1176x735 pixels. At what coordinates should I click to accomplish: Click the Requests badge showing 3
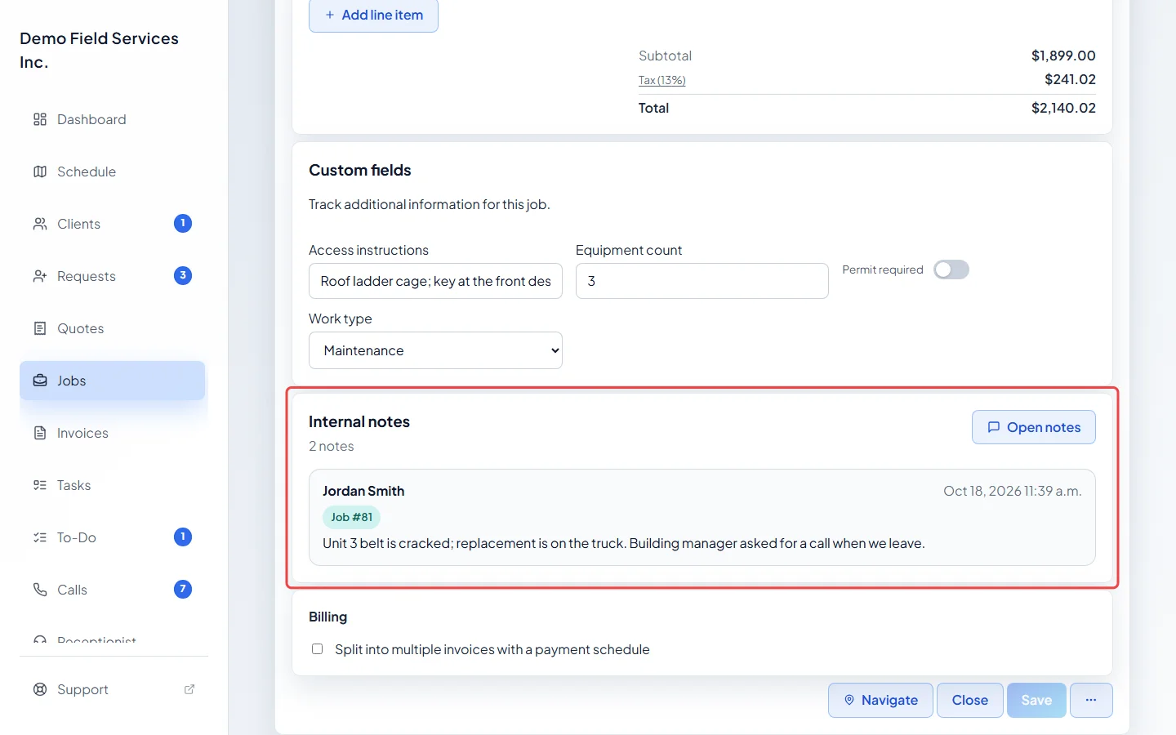pyautogui.click(x=183, y=275)
